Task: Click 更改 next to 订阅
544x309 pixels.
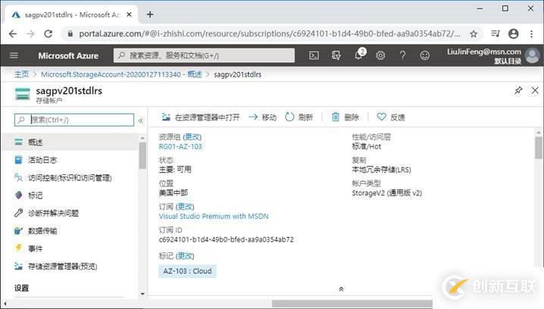Action: (185, 207)
